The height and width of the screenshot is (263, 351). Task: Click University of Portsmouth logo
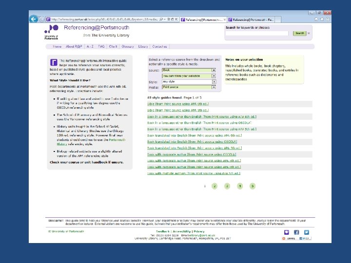pos(51,32)
